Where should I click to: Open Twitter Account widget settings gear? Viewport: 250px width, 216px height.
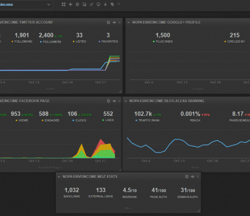(109, 22)
